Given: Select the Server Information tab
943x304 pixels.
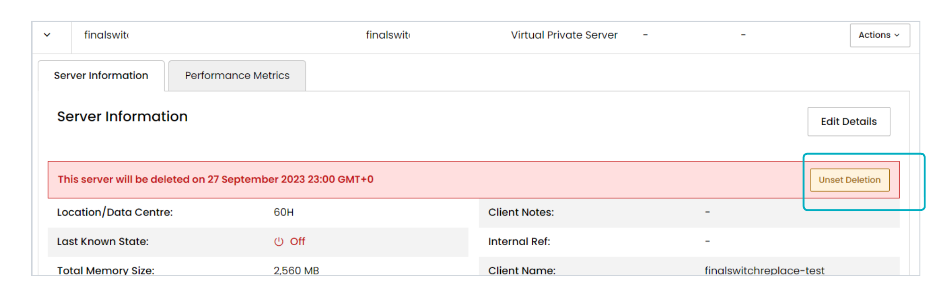Looking at the screenshot, I should (101, 75).
